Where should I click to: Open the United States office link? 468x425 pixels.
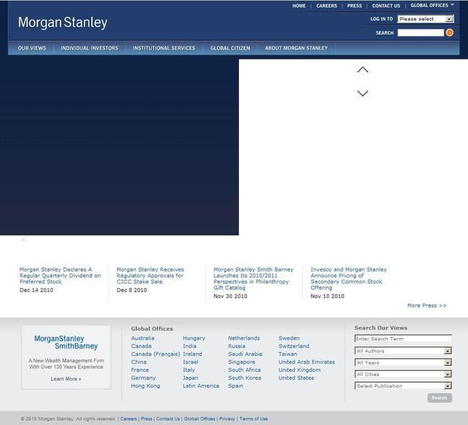pos(296,378)
